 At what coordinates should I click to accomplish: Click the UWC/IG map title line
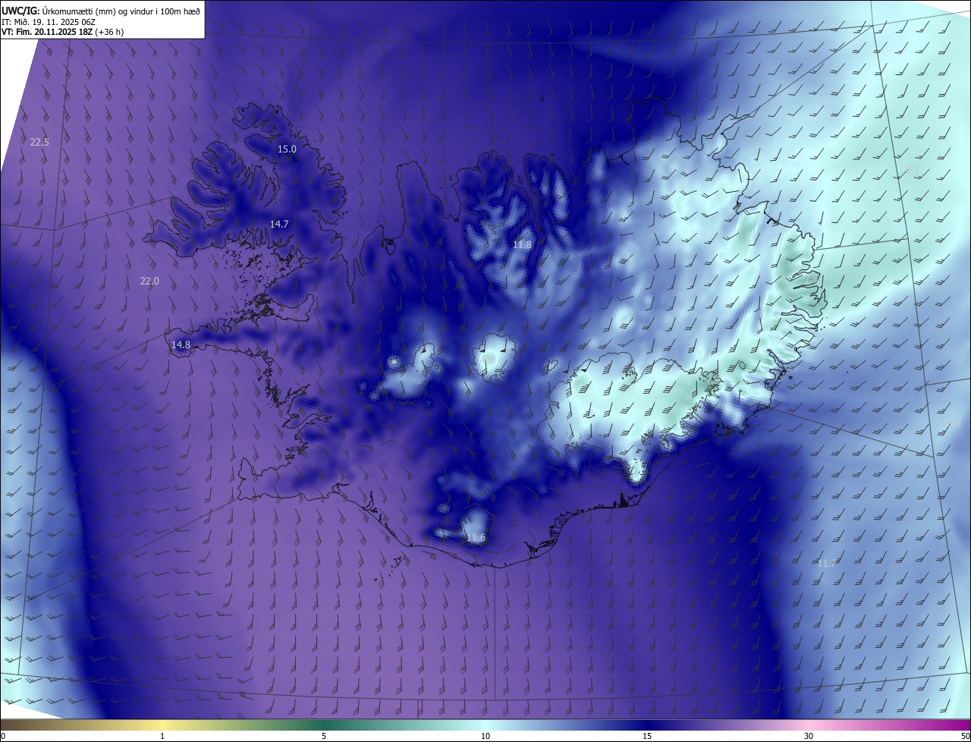(x=101, y=11)
